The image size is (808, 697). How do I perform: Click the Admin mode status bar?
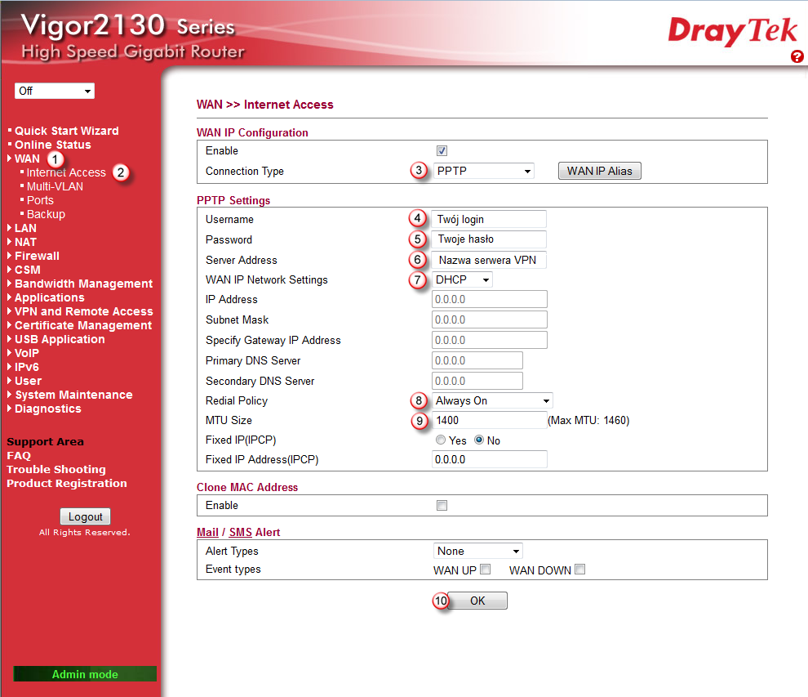pyautogui.click(x=85, y=674)
